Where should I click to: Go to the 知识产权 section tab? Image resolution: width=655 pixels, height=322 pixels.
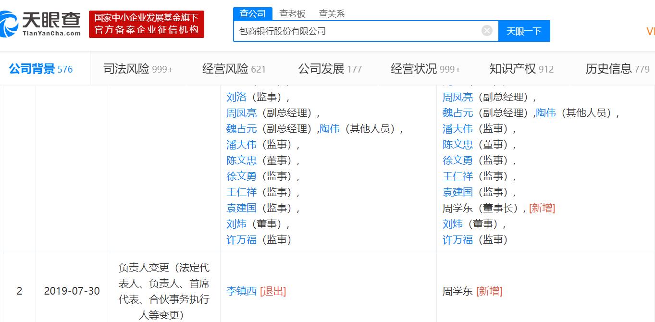tap(522, 69)
